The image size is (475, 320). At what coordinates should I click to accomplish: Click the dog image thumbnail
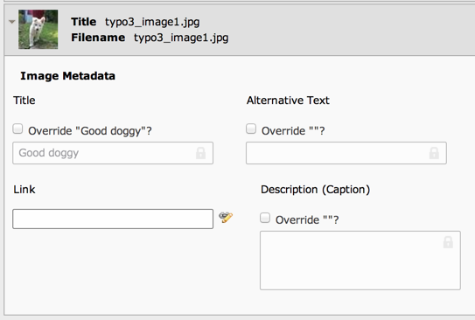[38, 30]
